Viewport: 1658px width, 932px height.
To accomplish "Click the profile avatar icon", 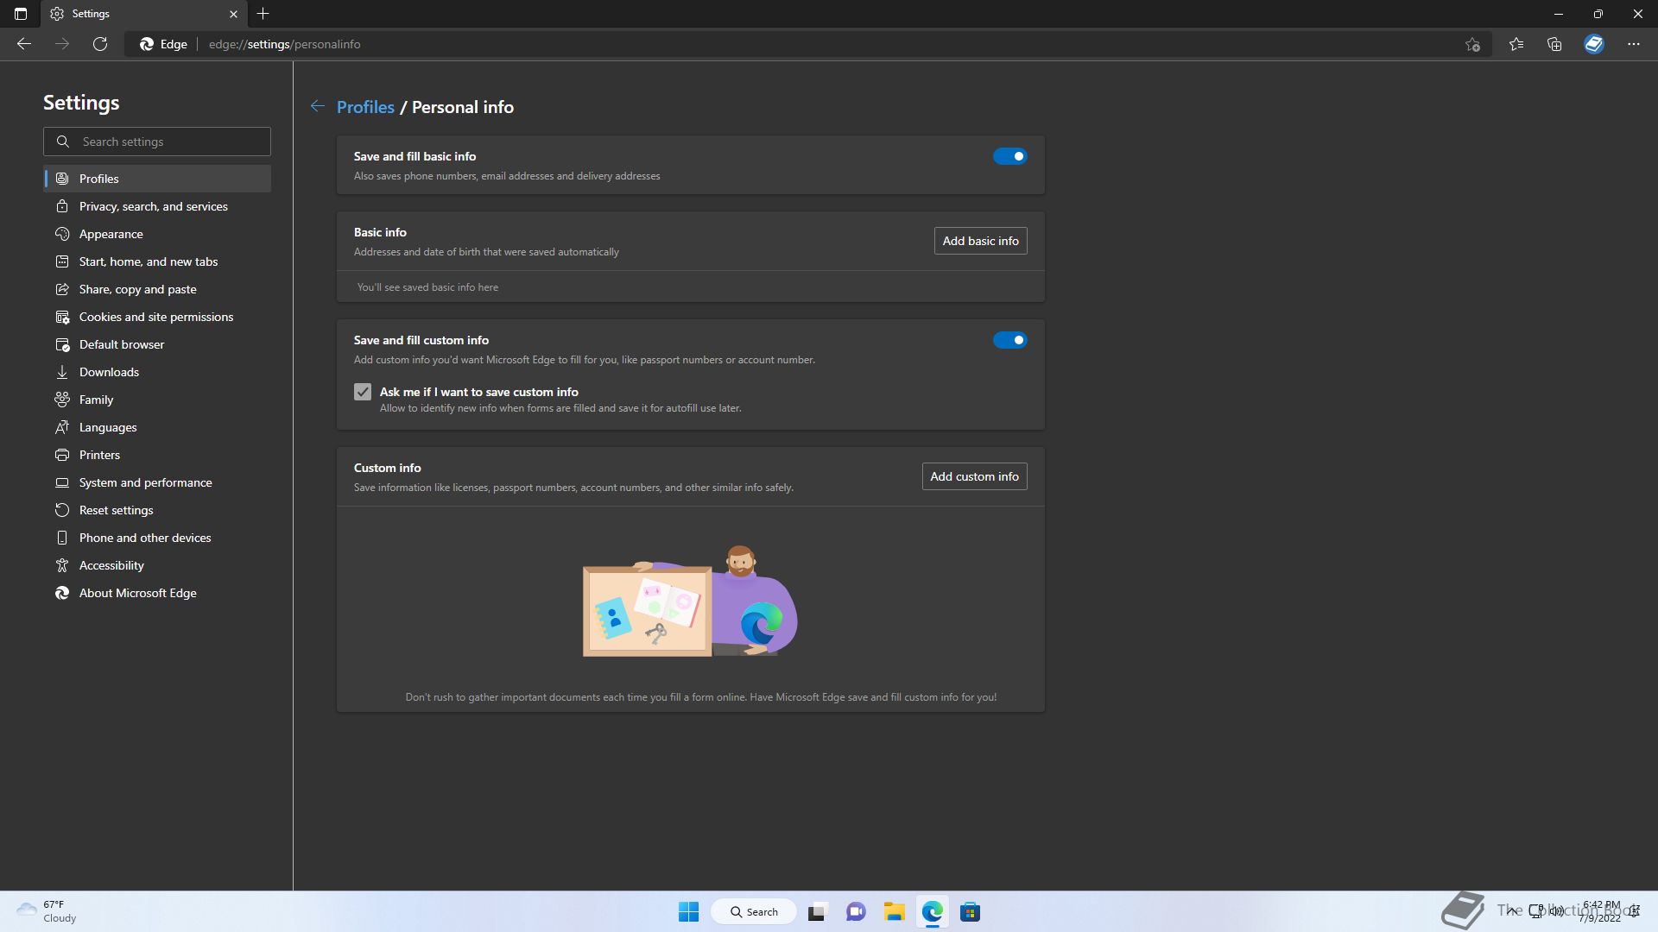I will tap(1594, 44).
